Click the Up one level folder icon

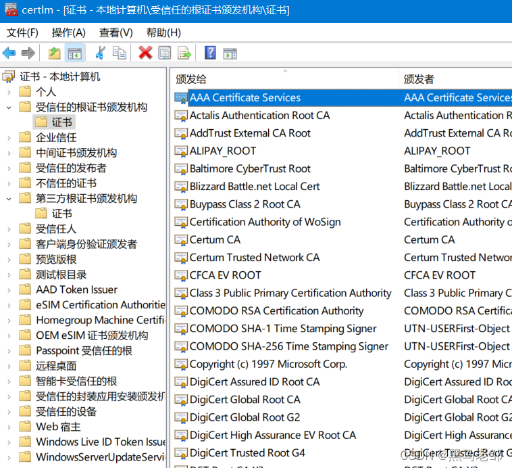(55, 53)
